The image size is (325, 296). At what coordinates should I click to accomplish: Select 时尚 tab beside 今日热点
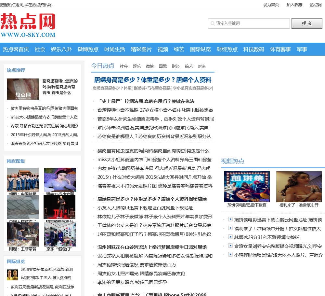[202, 66]
